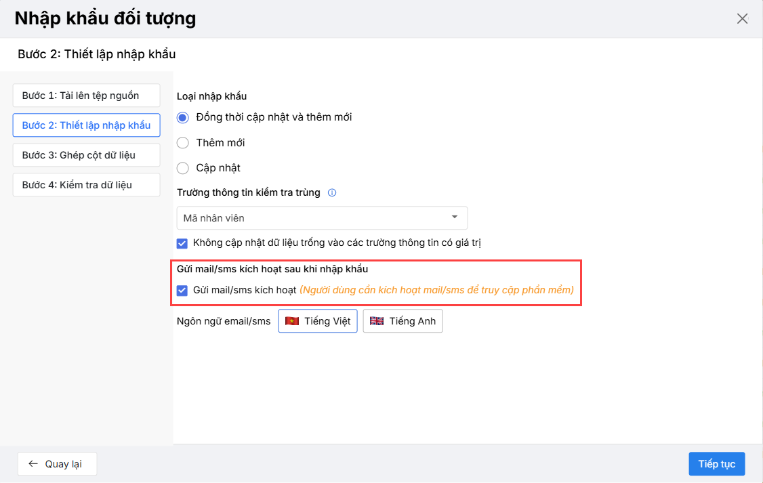
Task: Toggle Không cập nhật dữ liệu trống checkbox
Action: click(182, 243)
